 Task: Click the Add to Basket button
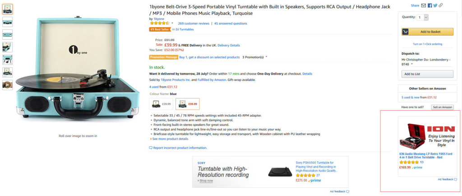[x=427, y=32]
